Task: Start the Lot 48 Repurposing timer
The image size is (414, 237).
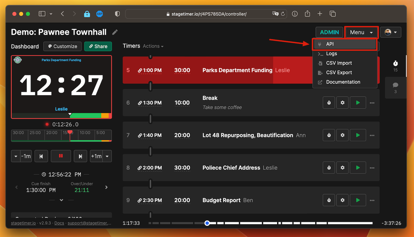Action: (x=358, y=135)
